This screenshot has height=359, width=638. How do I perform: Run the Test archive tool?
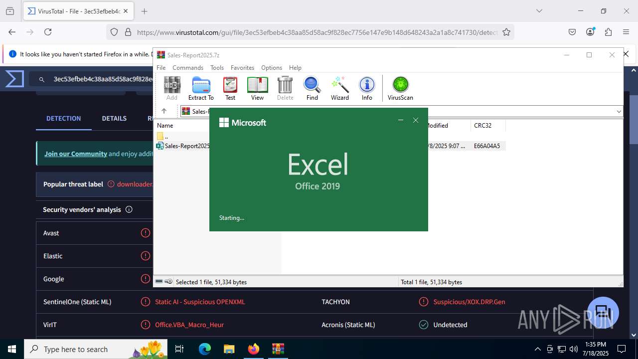coord(230,89)
